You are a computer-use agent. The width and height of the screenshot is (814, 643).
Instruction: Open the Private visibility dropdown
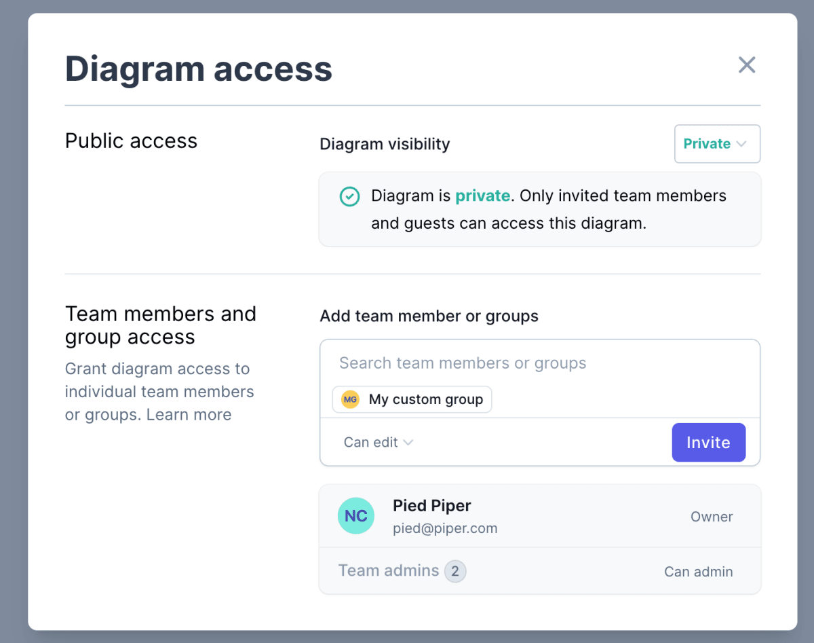click(x=716, y=144)
